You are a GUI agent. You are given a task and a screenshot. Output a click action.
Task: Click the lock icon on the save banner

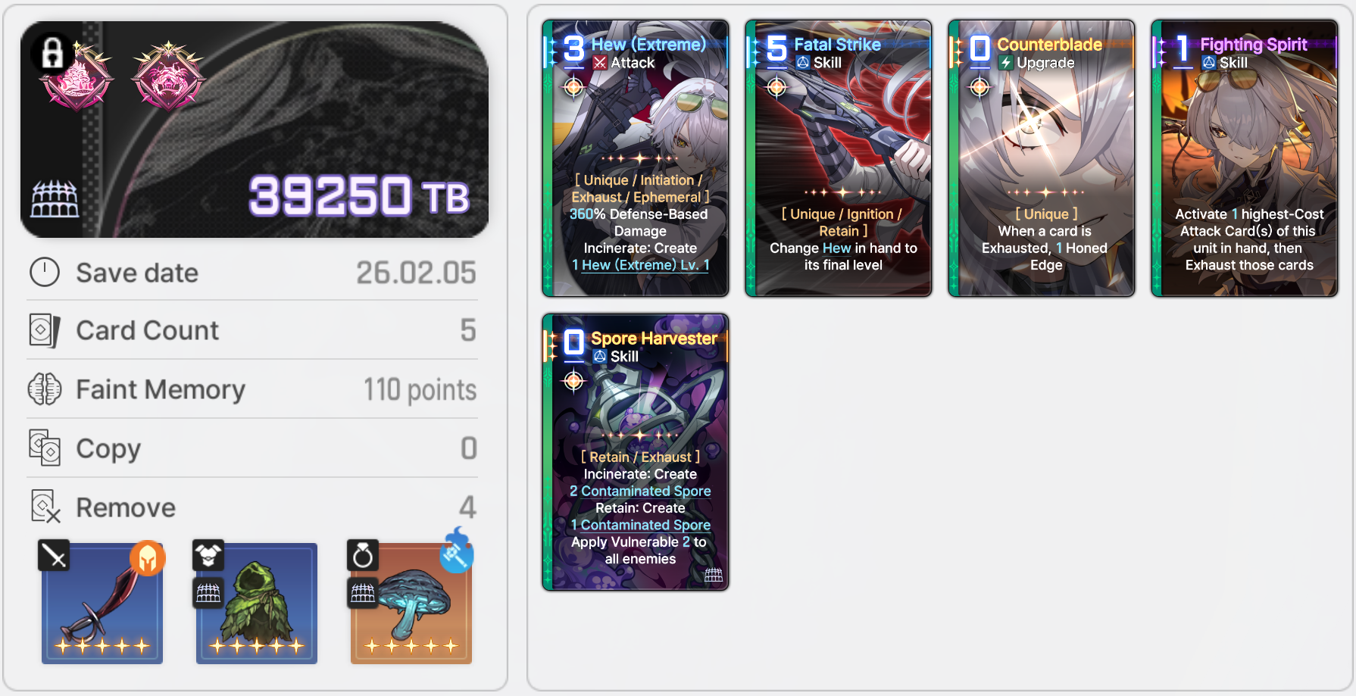coord(52,53)
